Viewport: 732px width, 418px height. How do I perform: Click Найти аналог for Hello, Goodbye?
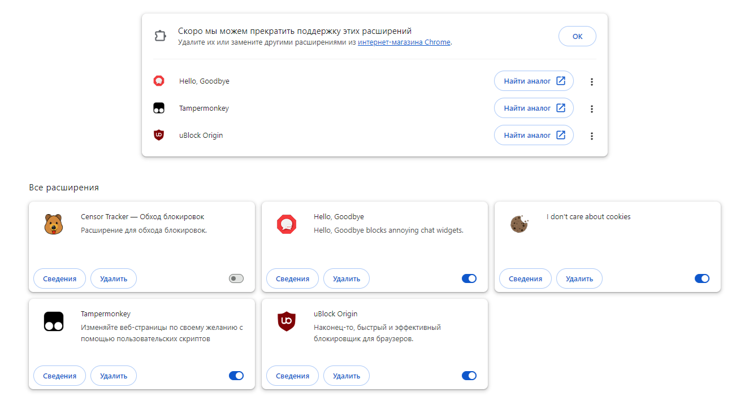(x=534, y=81)
